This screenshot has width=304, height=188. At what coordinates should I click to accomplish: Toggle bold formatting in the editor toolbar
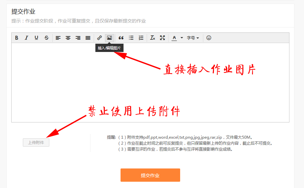17,38
